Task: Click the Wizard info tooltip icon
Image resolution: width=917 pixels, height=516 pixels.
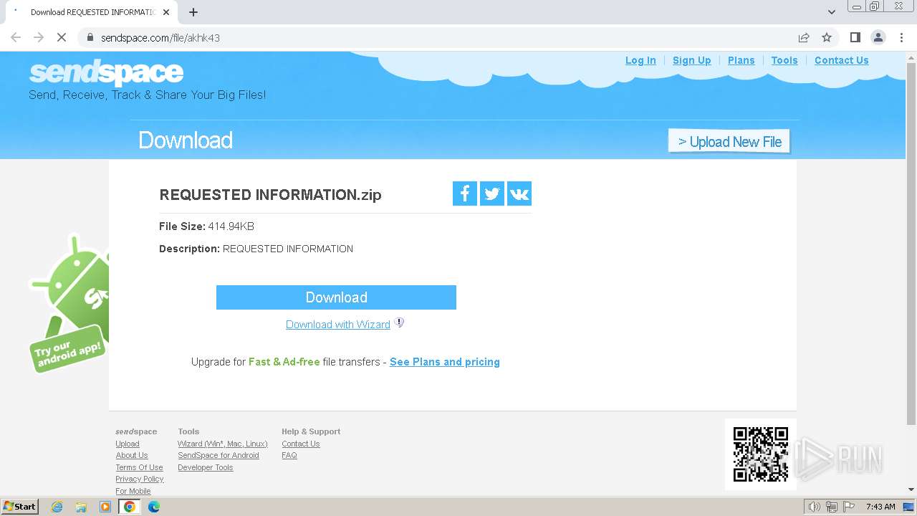Action: coord(399,323)
